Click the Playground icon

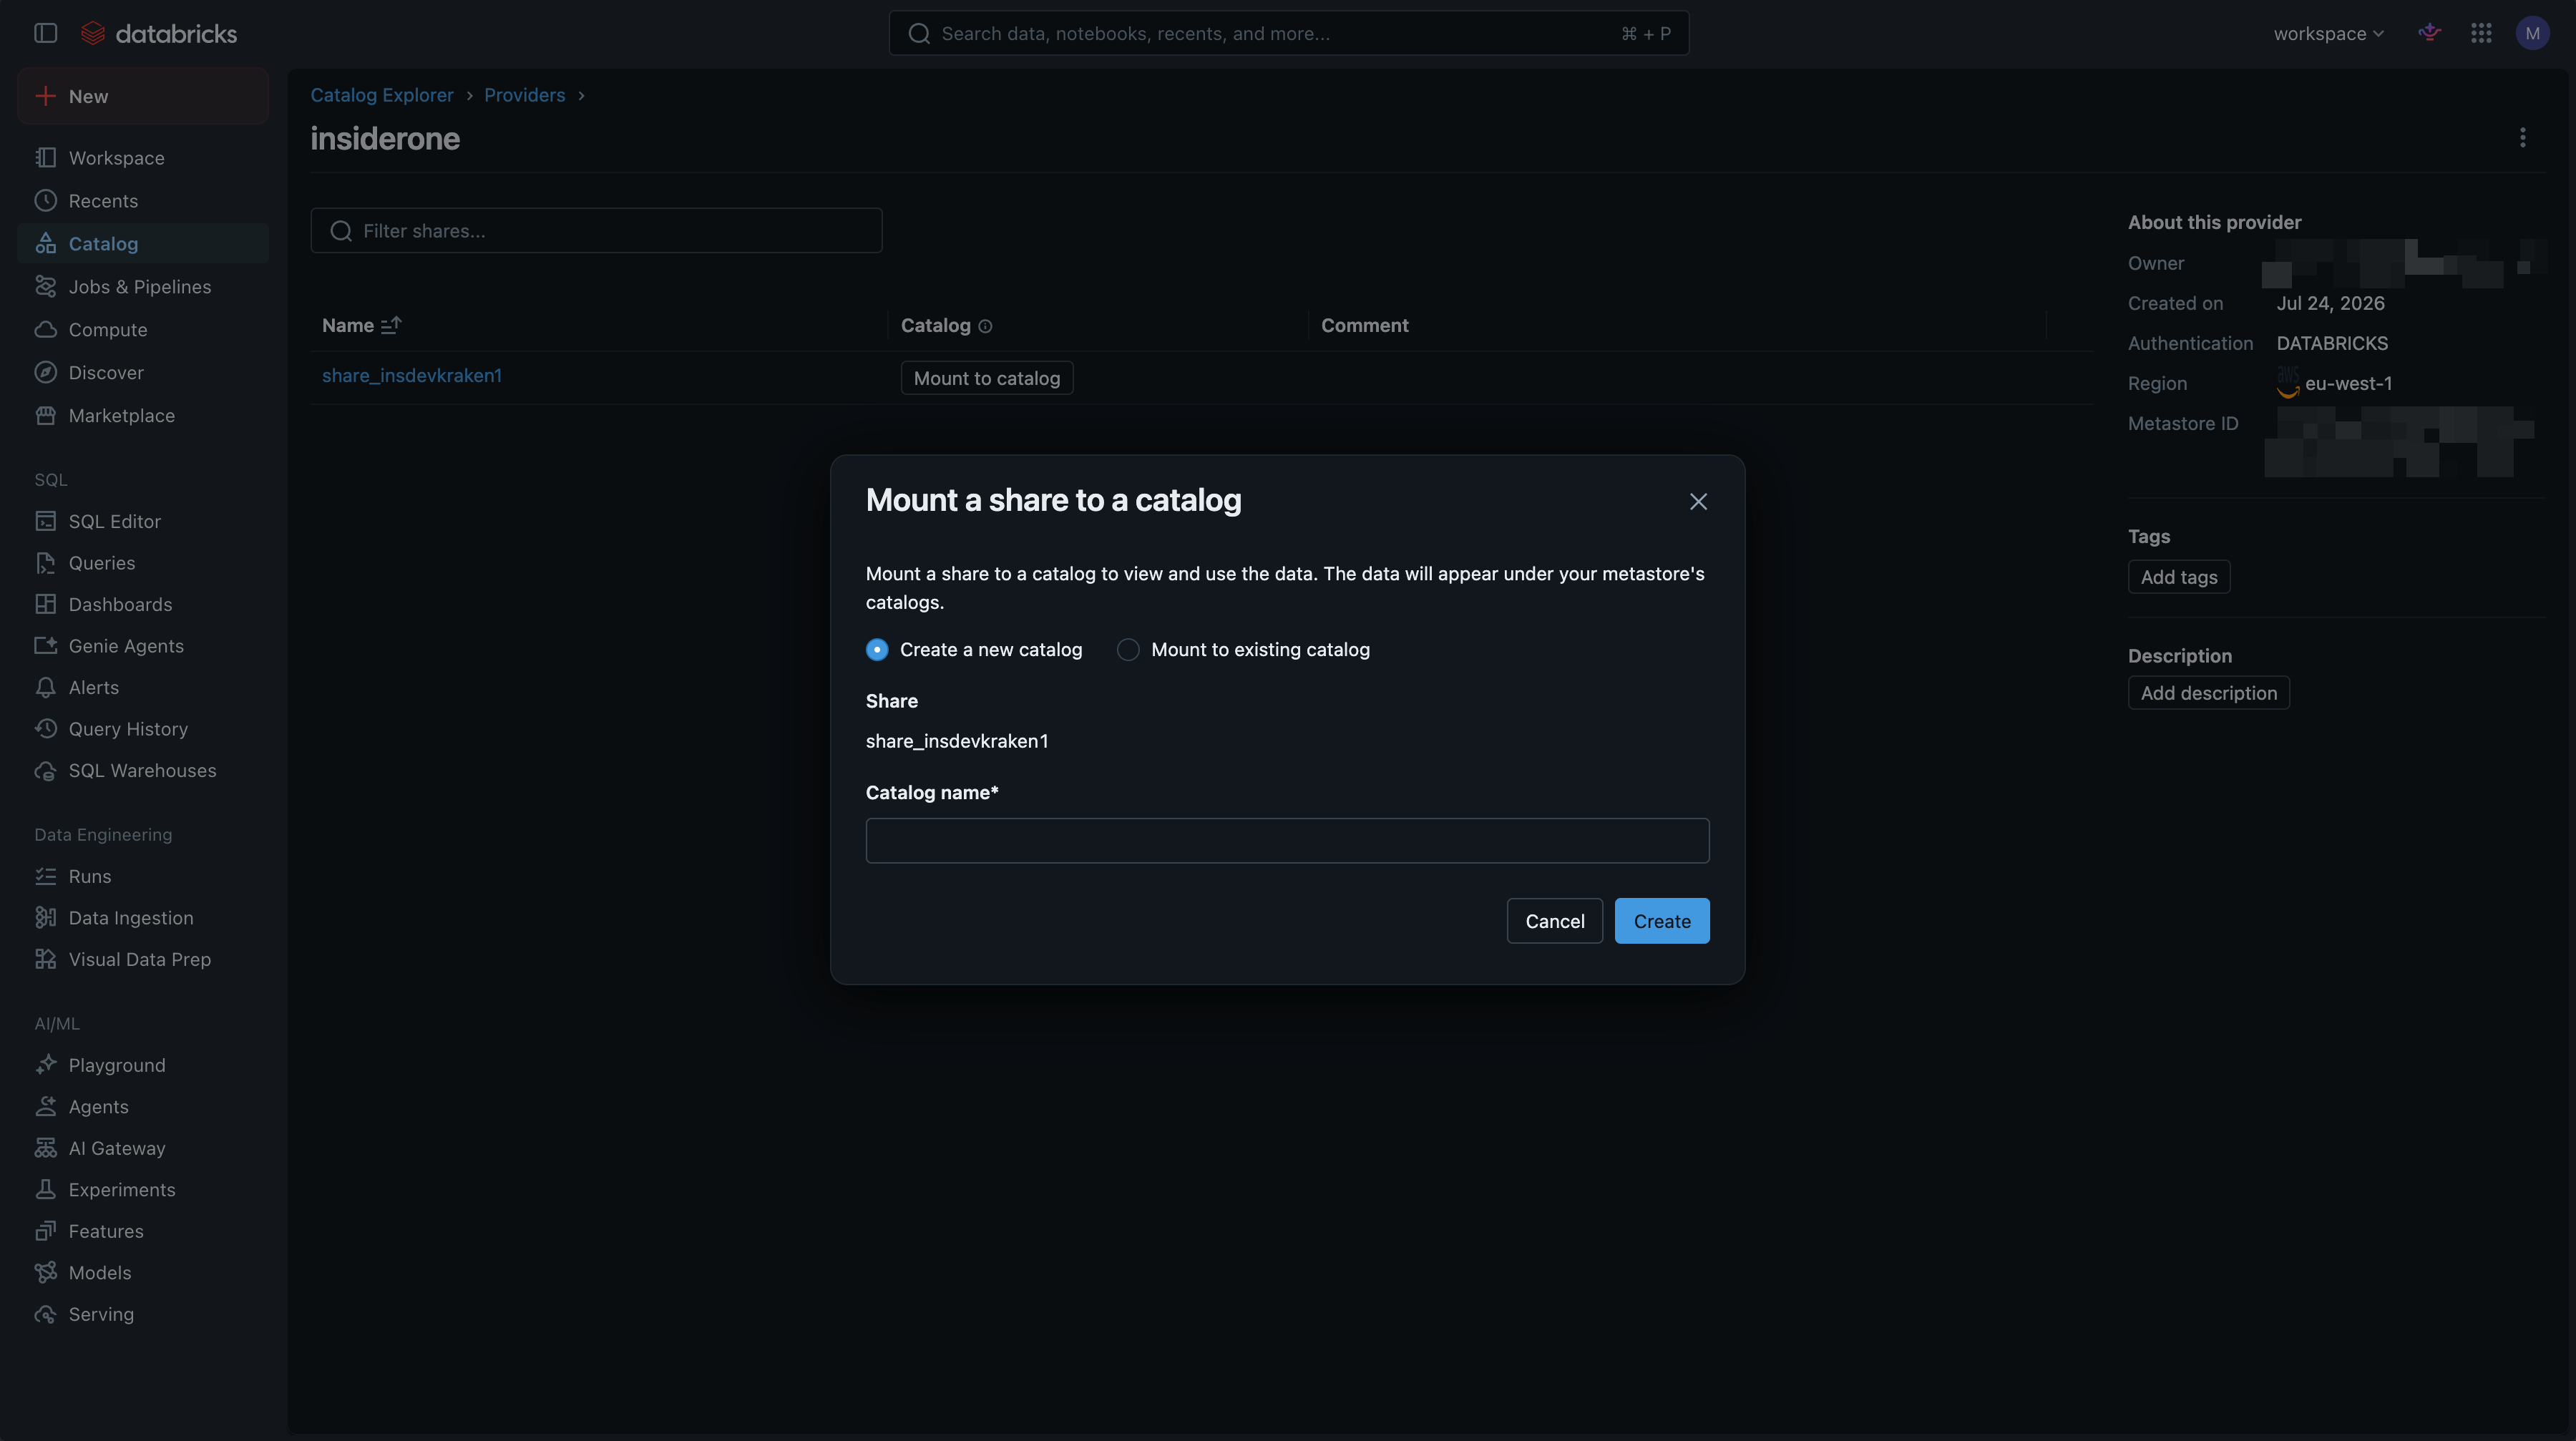click(46, 1065)
